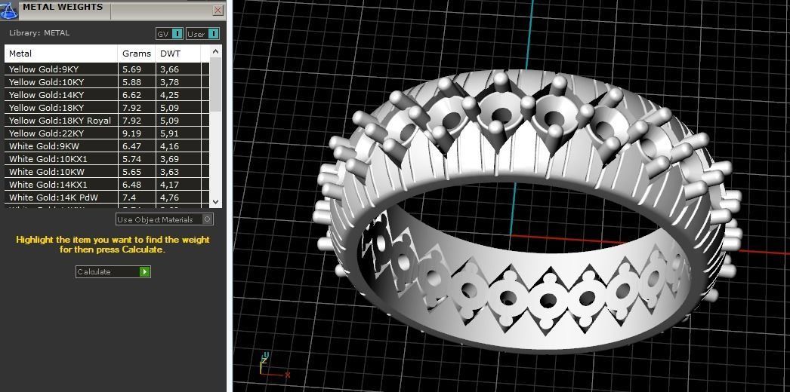
Task: Select the Yellow Gold:10KY row
Action: click(106, 82)
